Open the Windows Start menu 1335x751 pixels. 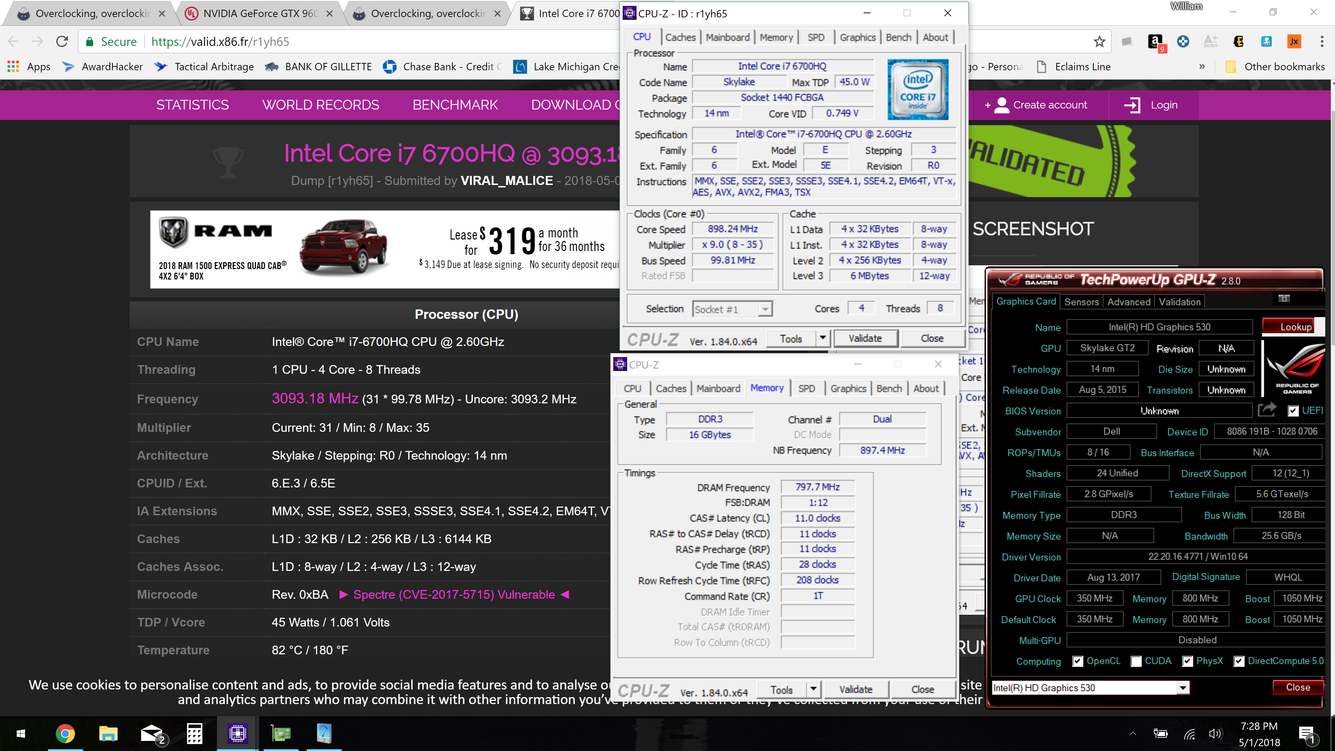point(21,734)
